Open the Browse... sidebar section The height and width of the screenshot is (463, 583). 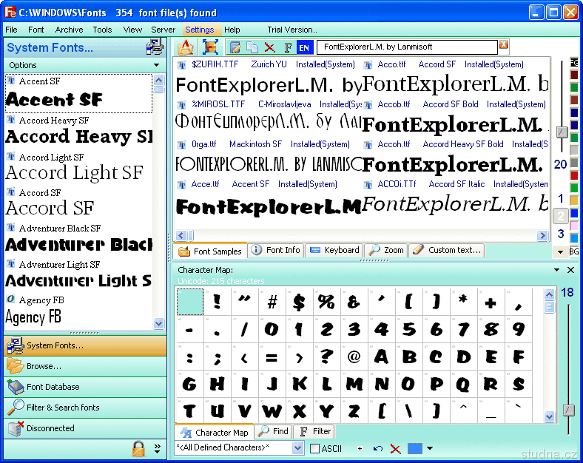pos(85,366)
